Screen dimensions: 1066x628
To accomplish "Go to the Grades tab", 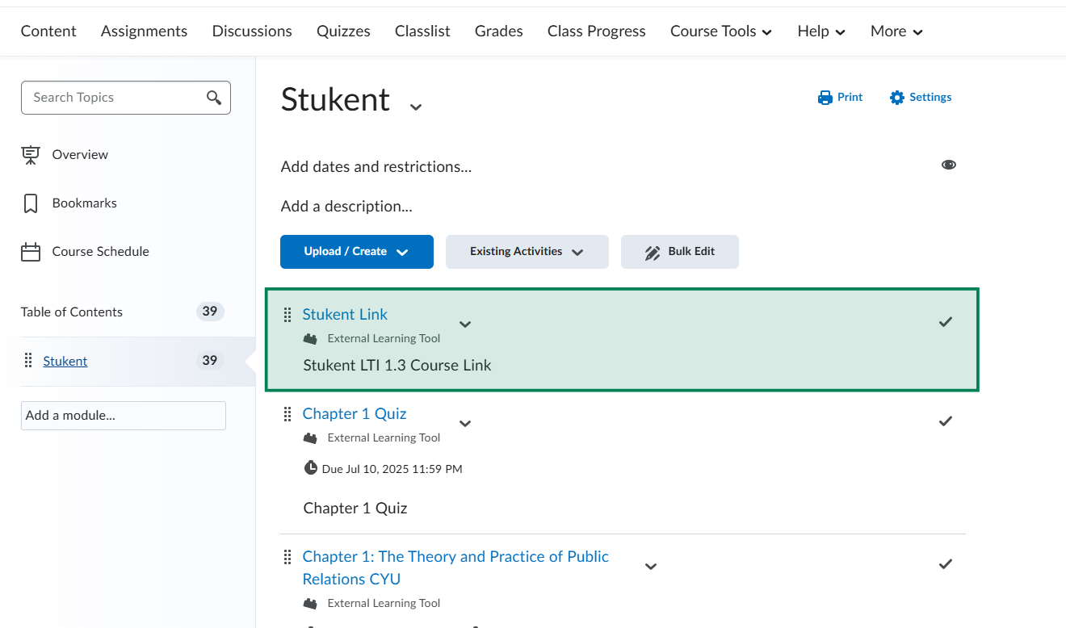I will pos(498,31).
